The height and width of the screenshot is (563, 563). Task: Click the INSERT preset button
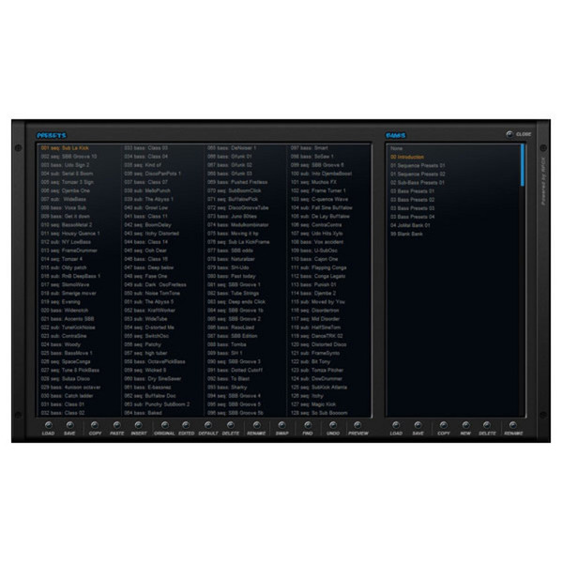click(x=139, y=425)
